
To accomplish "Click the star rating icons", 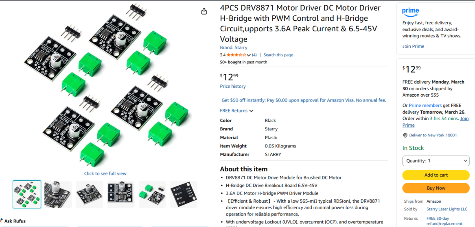I will (236, 55).
